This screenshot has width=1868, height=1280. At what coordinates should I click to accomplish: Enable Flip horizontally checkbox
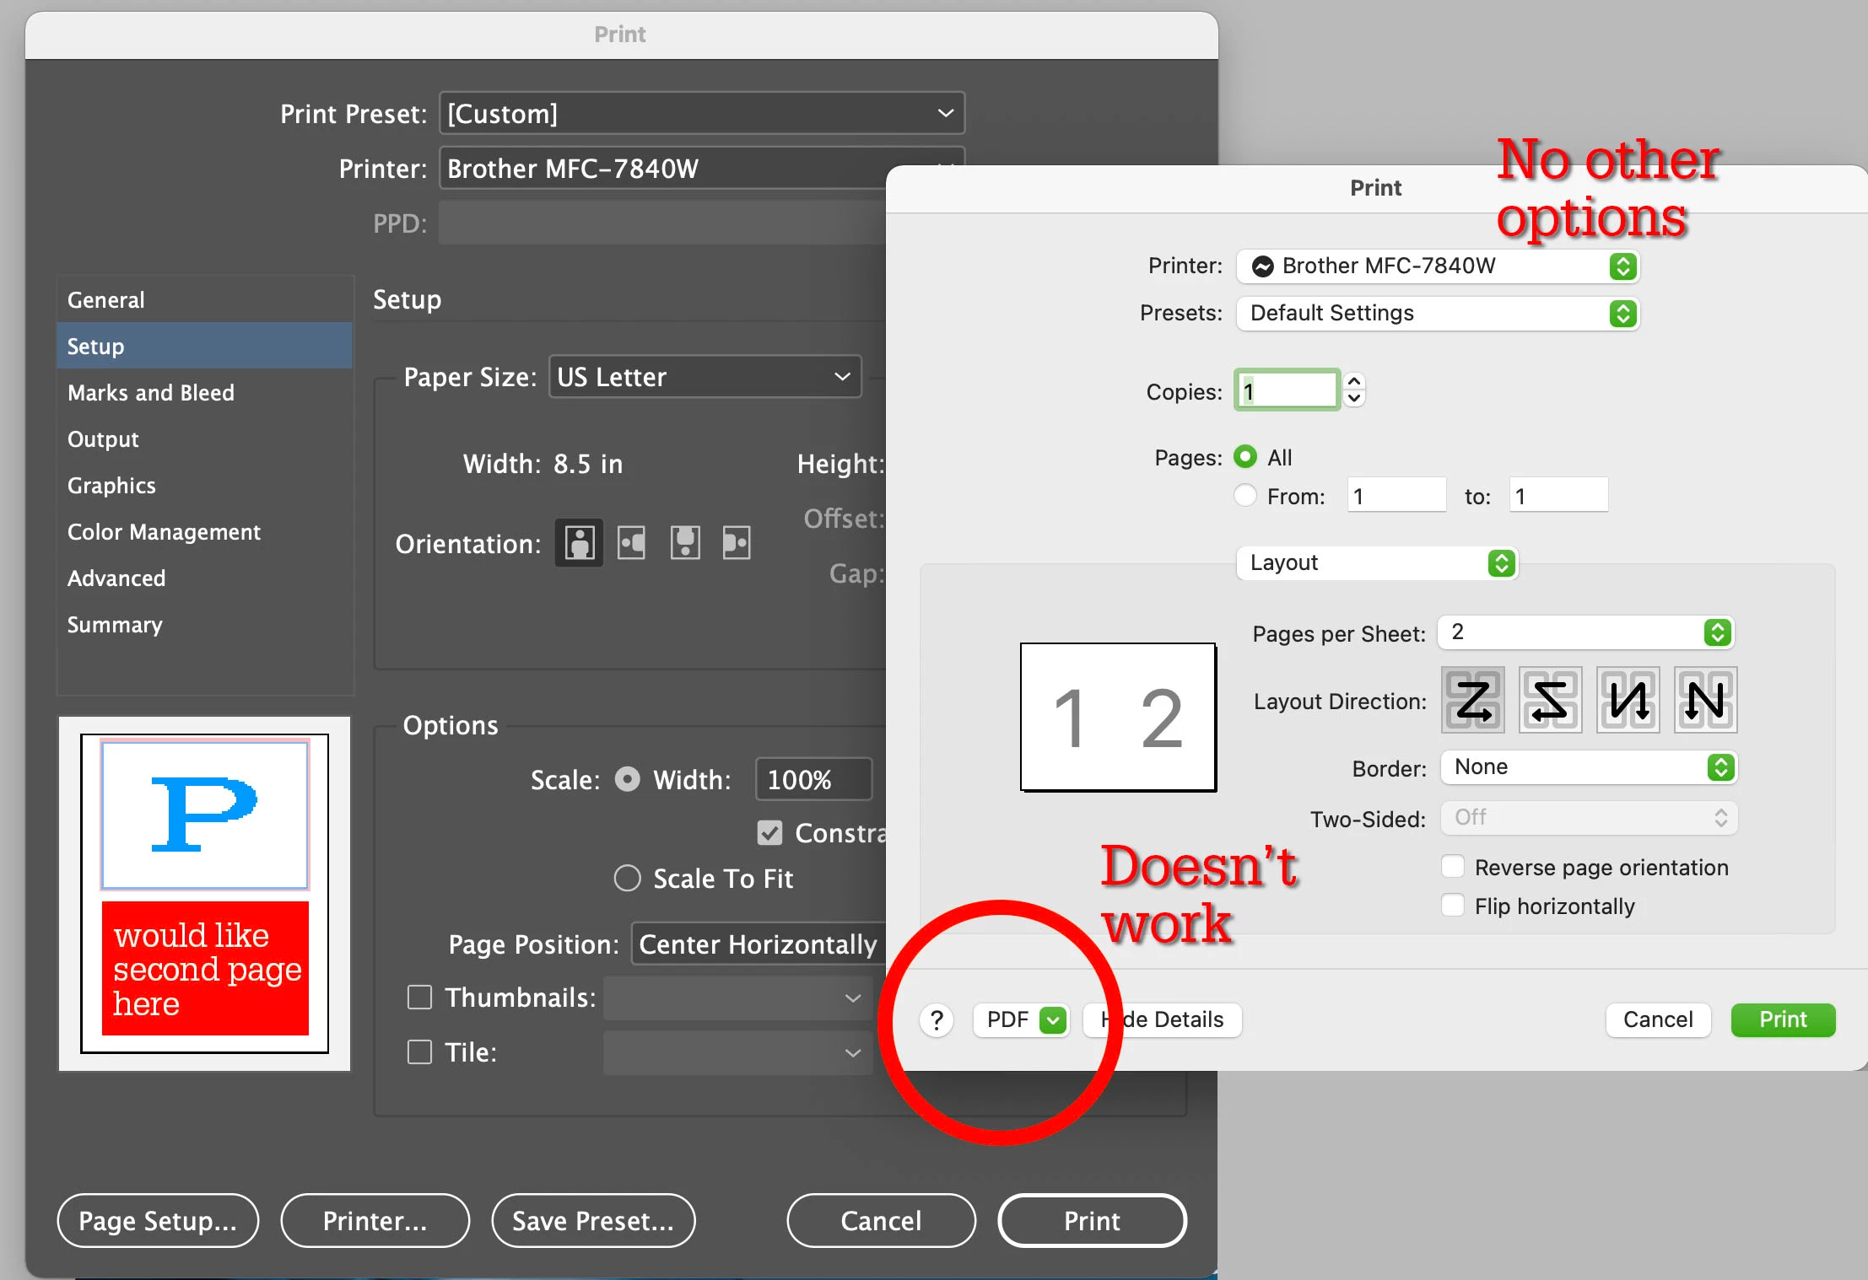point(1453,906)
